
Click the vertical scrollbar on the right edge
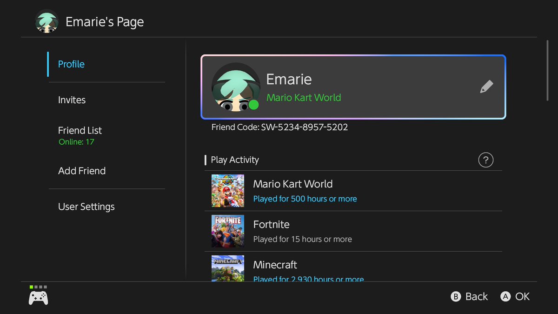click(547, 70)
